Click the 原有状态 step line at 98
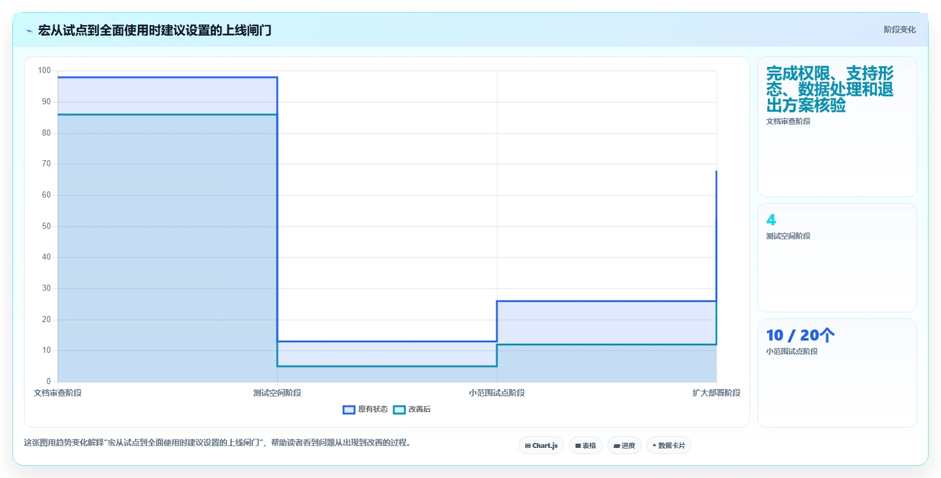The image size is (941, 478). click(167, 77)
